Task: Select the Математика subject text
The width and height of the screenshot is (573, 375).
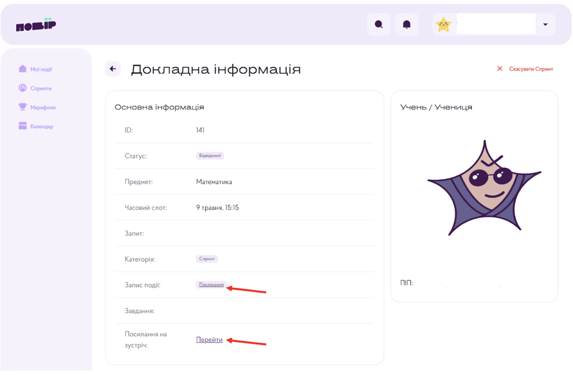Action: pyautogui.click(x=214, y=182)
